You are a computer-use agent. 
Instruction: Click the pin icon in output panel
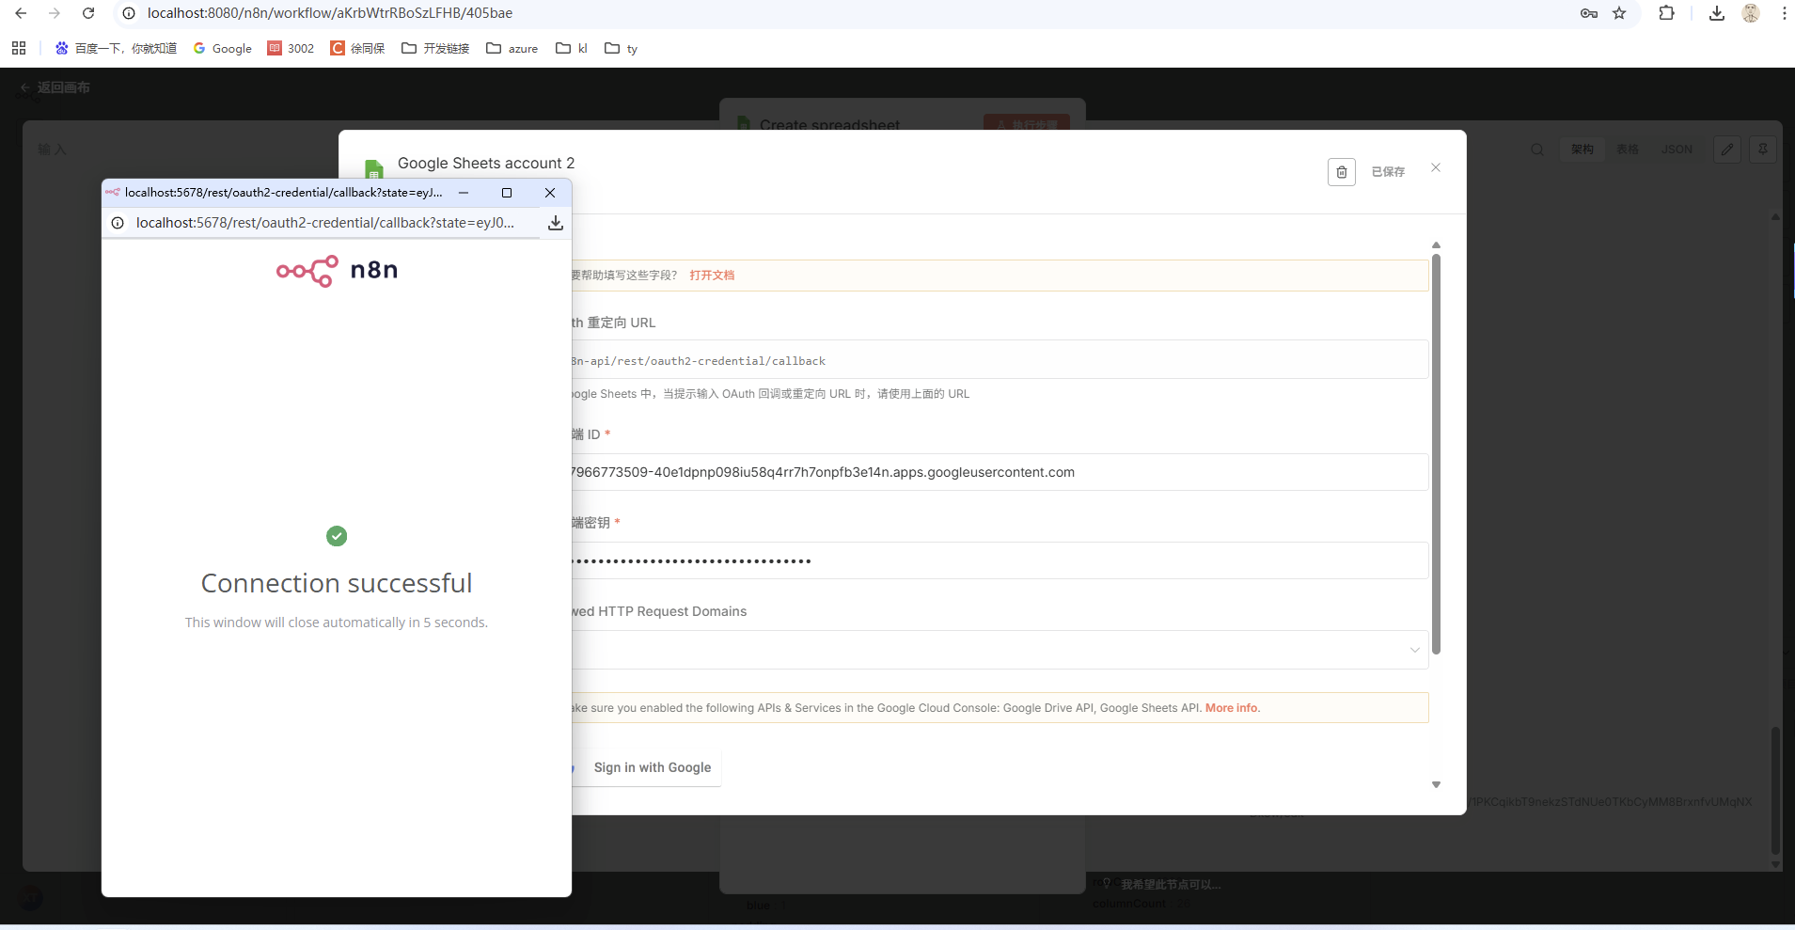coord(1763,150)
